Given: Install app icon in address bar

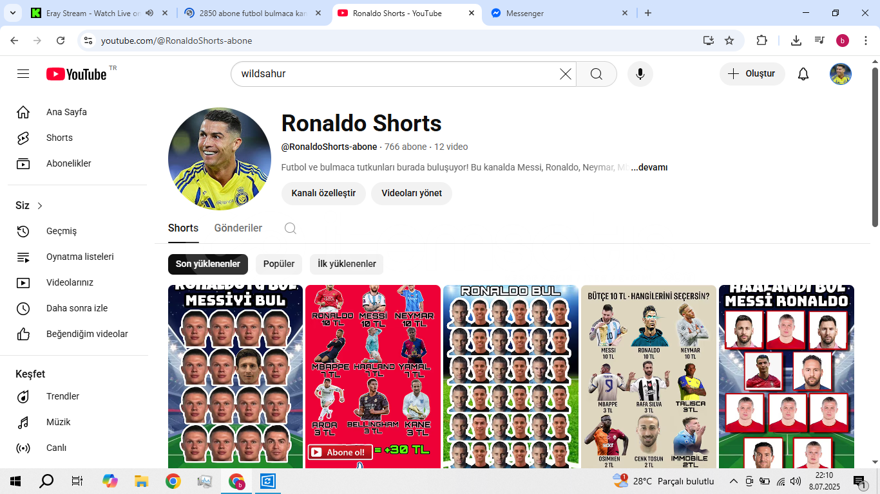Looking at the screenshot, I should pos(709,41).
